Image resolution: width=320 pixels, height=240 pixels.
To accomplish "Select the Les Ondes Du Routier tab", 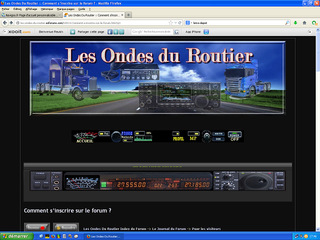I will [93, 15].
